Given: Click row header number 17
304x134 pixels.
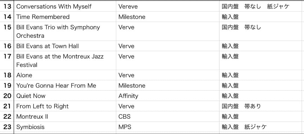Looking at the screenshot, I should pos(7,56).
